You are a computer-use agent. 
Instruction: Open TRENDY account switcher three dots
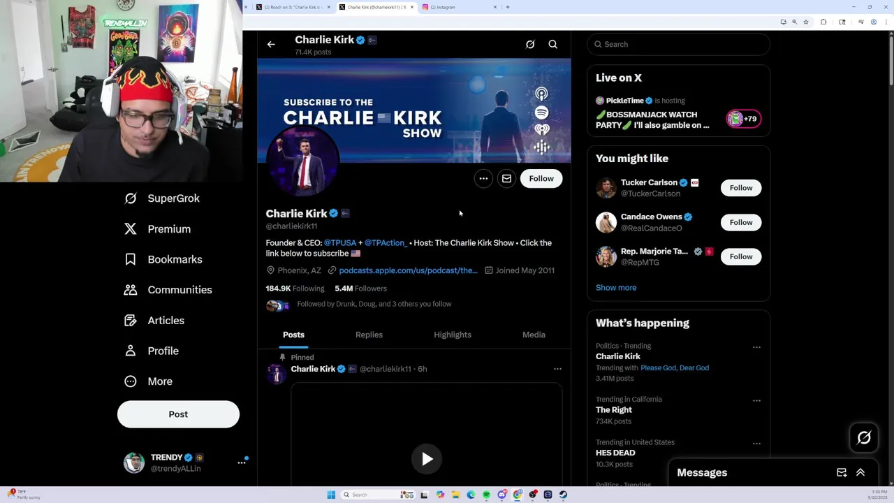pos(242,462)
